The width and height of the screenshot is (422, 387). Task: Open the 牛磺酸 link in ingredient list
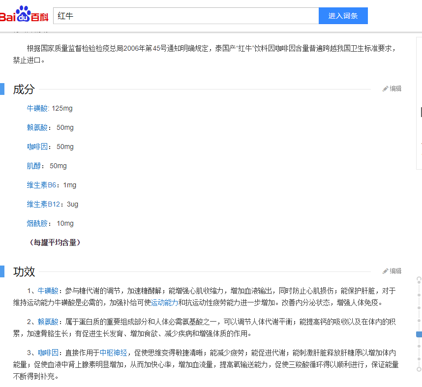(37, 108)
